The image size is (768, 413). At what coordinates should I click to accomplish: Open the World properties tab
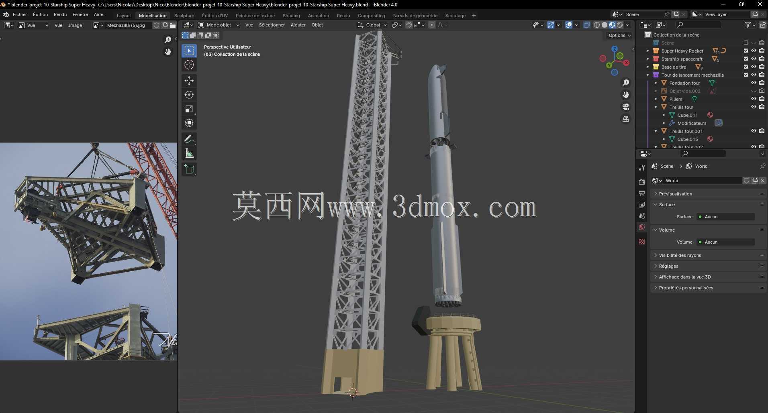click(x=642, y=227)
